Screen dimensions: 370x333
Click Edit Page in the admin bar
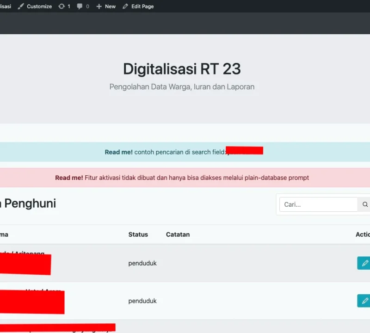(x=138, y=6)
